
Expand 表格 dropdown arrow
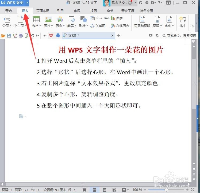(40, 26)
